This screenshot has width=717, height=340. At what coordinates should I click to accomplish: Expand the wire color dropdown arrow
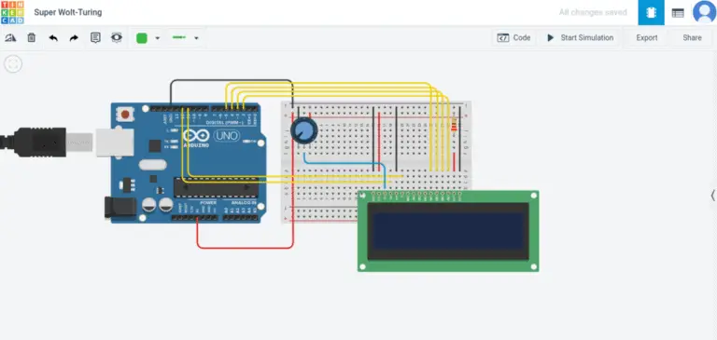158,38
